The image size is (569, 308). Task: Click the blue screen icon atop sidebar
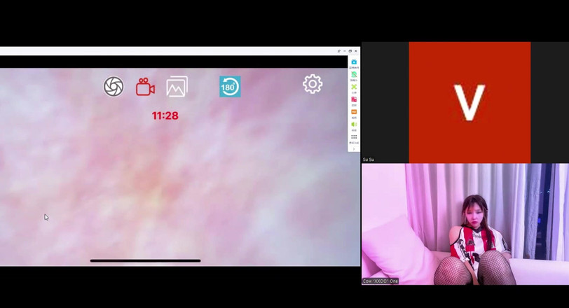point(354,62)
